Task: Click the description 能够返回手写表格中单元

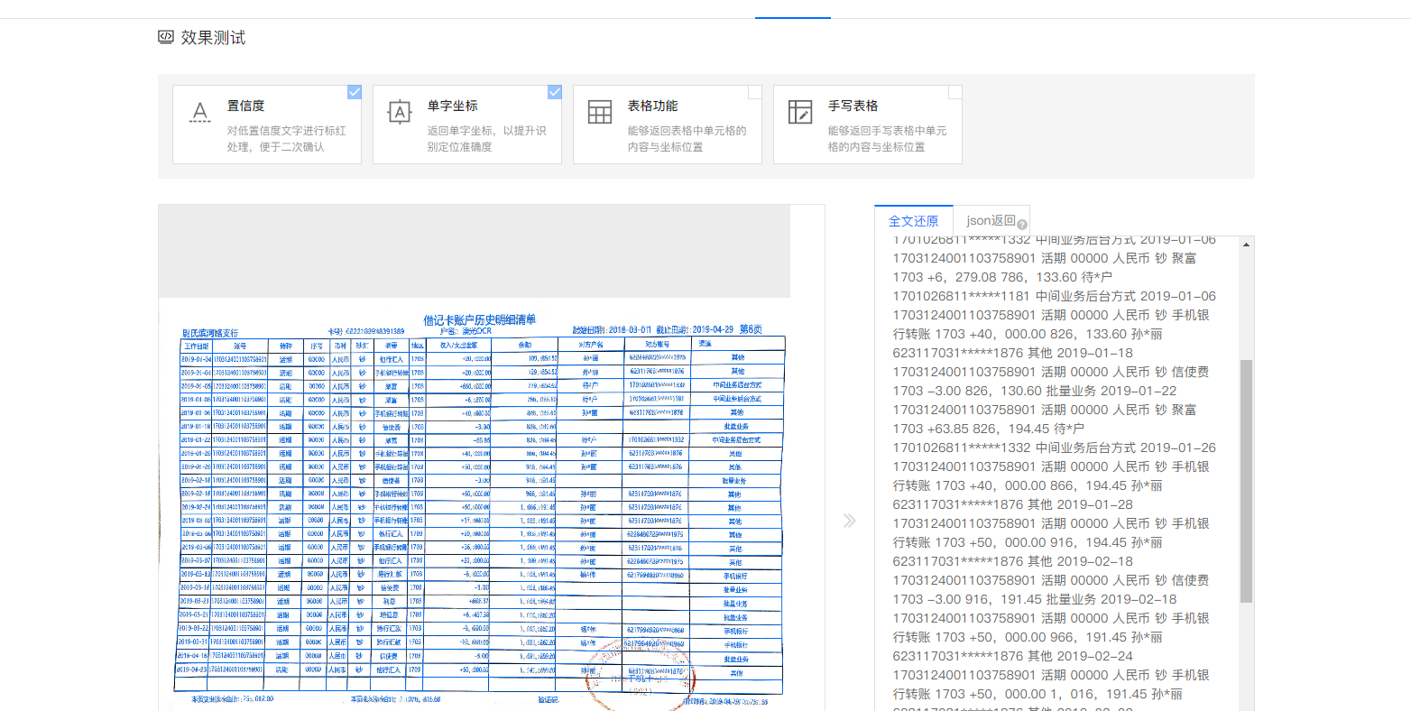Action: (888, 131)
